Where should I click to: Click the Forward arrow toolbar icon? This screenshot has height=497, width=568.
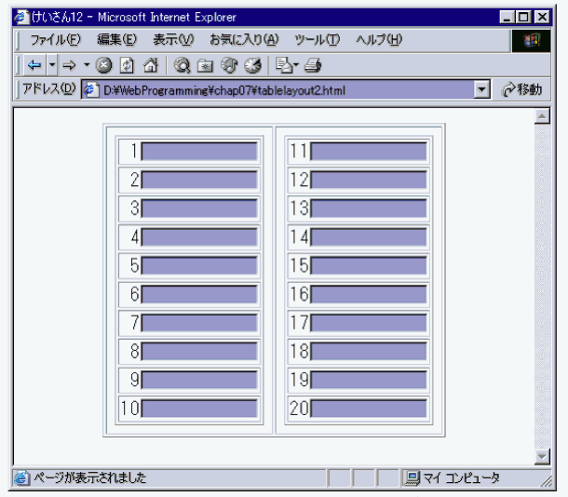[69, 65]
